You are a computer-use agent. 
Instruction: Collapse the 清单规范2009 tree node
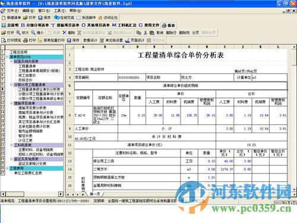pyautogui.click(x=7, y=56)
